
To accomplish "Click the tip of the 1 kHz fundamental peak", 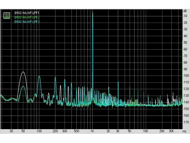I will click(93, 12).
